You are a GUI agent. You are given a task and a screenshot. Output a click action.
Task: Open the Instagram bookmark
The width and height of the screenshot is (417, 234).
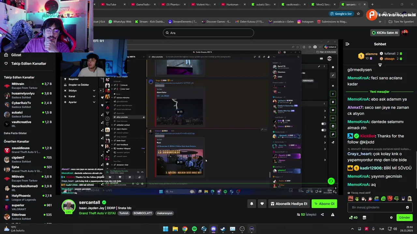[x=305, y=22]
